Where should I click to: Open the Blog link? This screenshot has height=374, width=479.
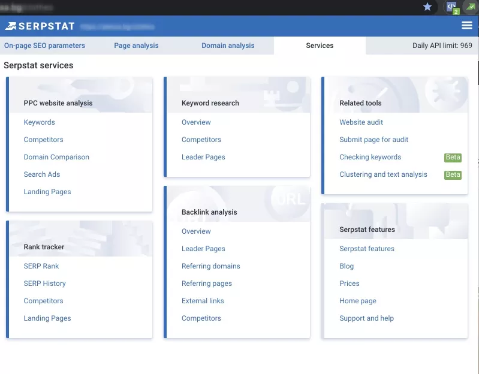pos(347,266)
